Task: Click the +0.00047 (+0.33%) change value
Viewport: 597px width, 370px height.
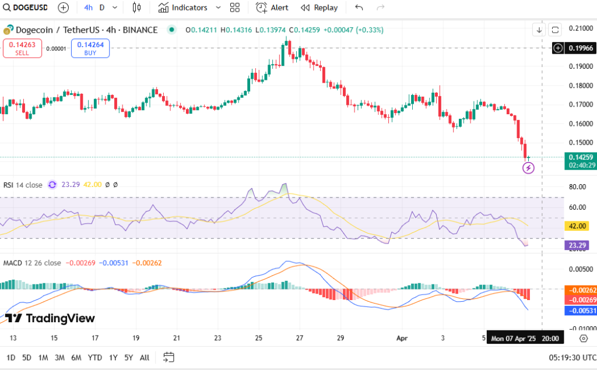Action: (353, 30)
